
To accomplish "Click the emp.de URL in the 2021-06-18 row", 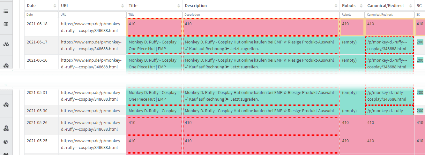I will [91, 27].
